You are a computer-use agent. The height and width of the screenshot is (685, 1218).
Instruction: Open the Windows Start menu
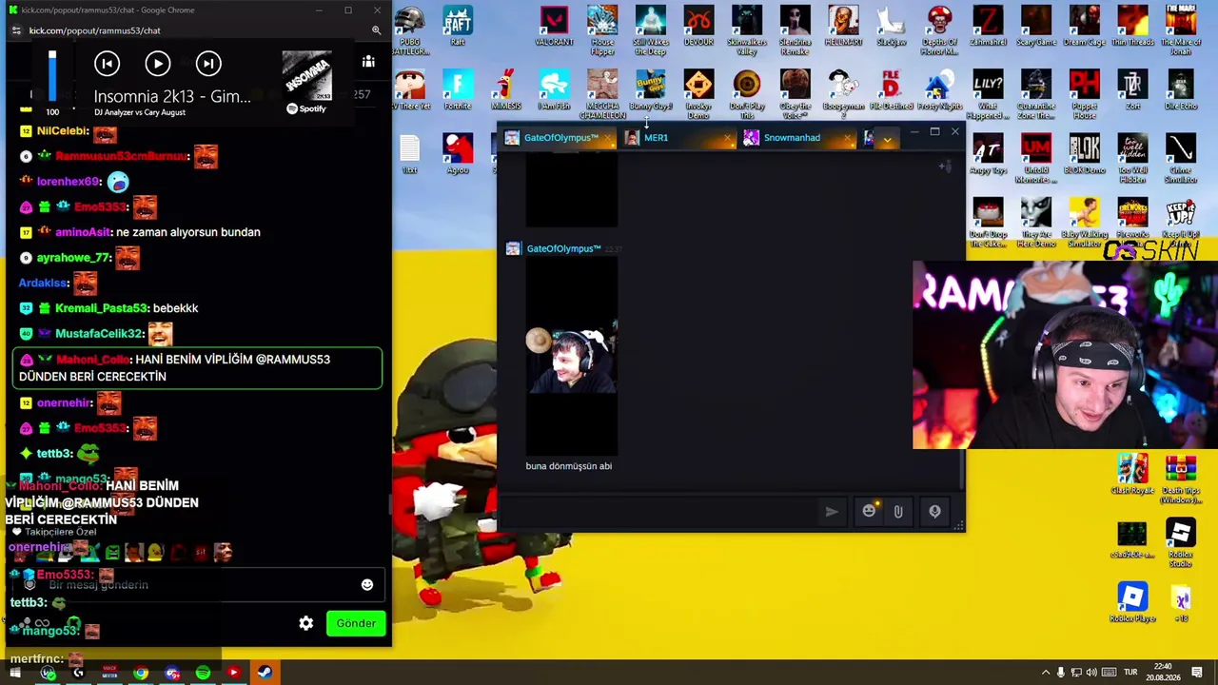[15, 674]
